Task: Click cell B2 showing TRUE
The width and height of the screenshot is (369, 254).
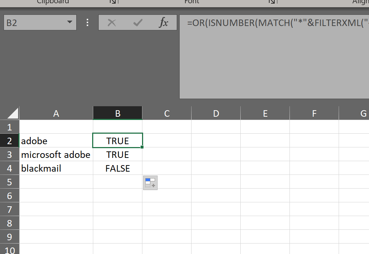Action: click(118, 141)
